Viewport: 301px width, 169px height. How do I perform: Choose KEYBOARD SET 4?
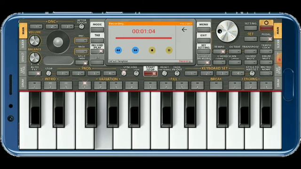(x=238, y=73)
